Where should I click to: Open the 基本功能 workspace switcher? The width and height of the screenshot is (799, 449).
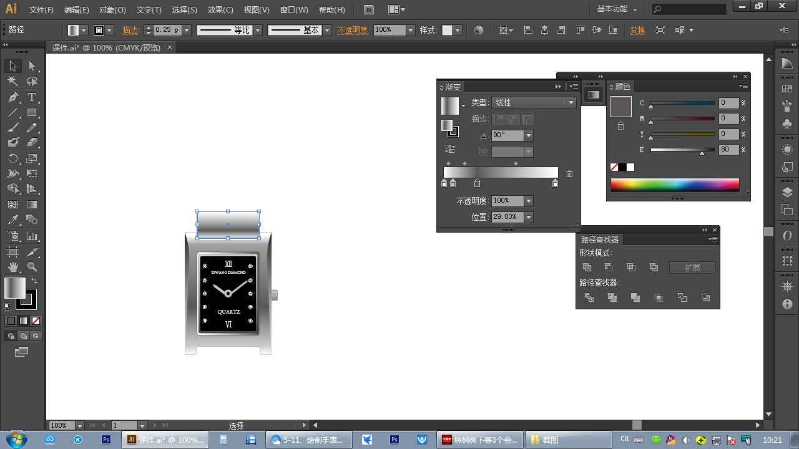[617, 9]
